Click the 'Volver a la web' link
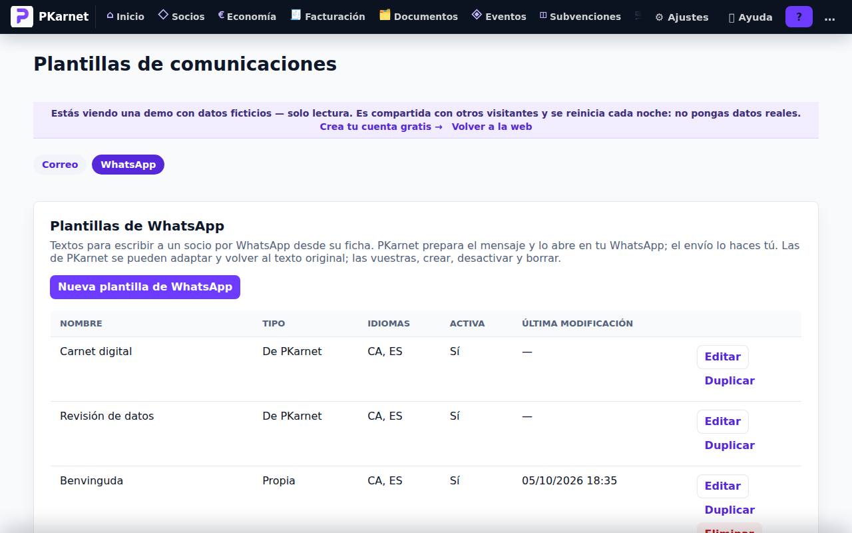852x533 pixels. click(x=492, y=127)
